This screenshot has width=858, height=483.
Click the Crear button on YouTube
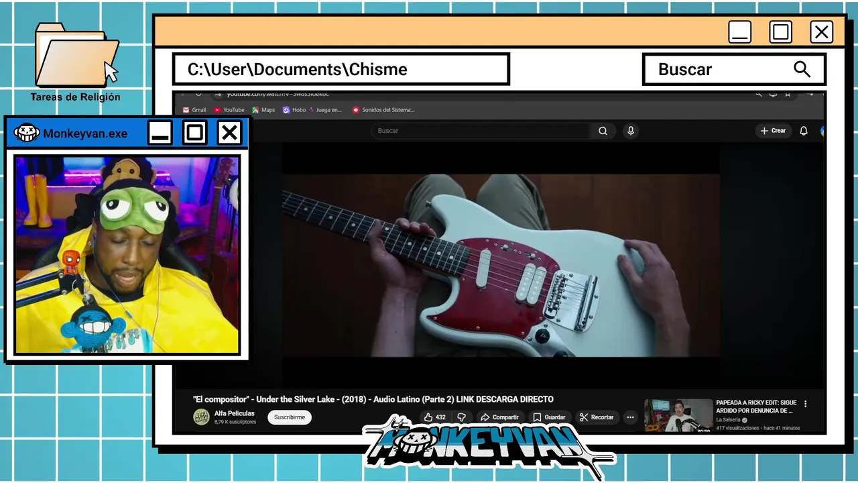pos(773,131)
